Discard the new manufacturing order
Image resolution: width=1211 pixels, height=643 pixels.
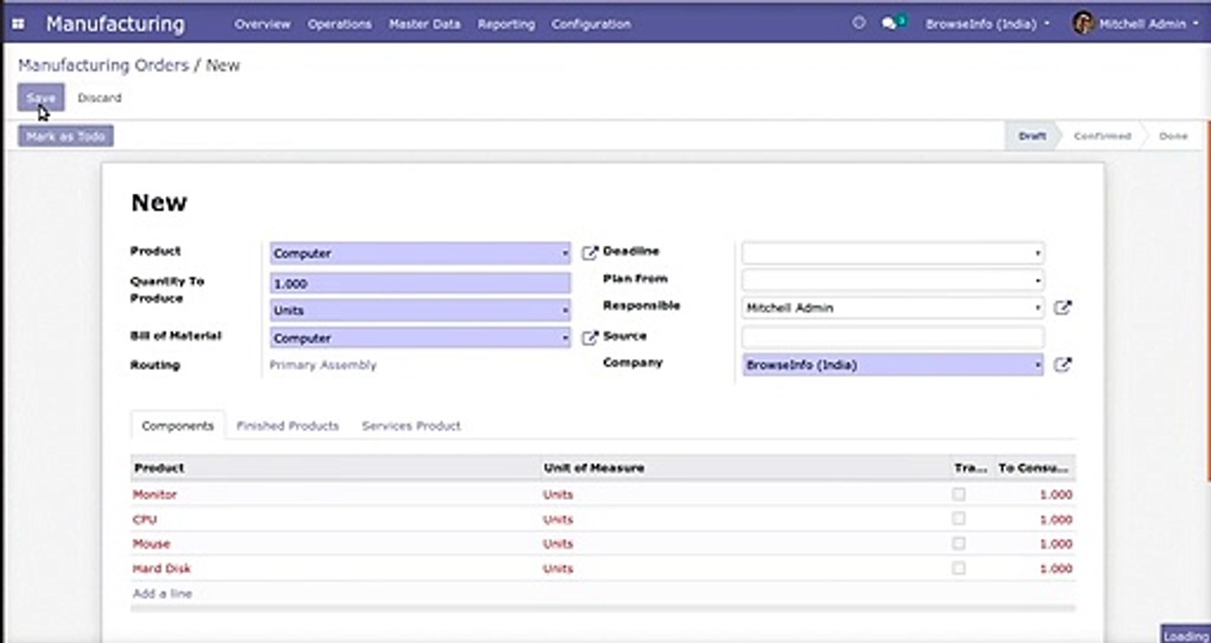(x=99, y=98)
